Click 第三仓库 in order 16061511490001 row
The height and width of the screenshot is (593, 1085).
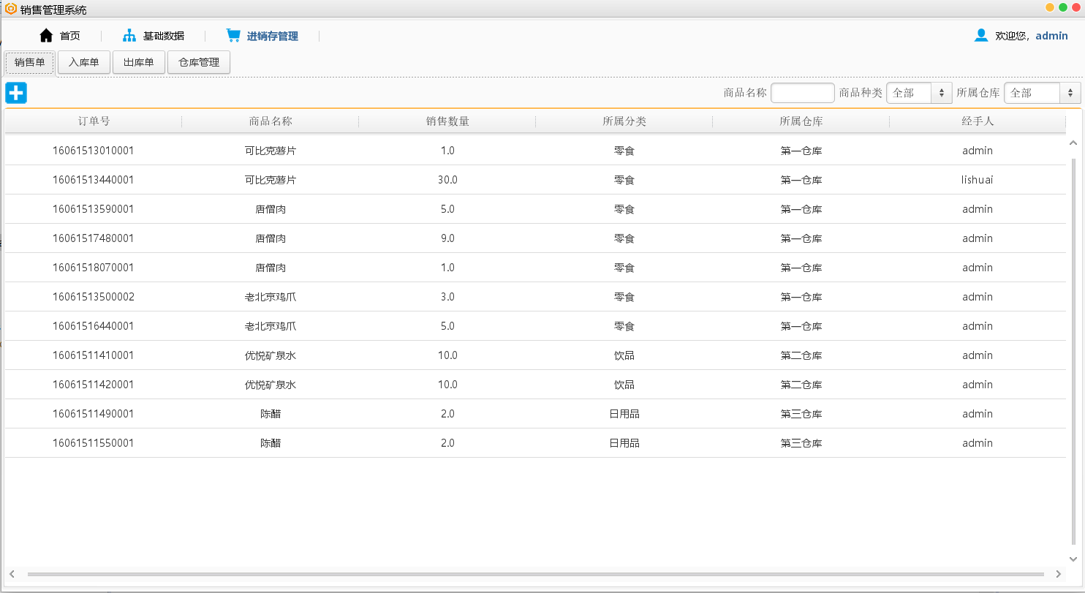(x=801, y=414)
